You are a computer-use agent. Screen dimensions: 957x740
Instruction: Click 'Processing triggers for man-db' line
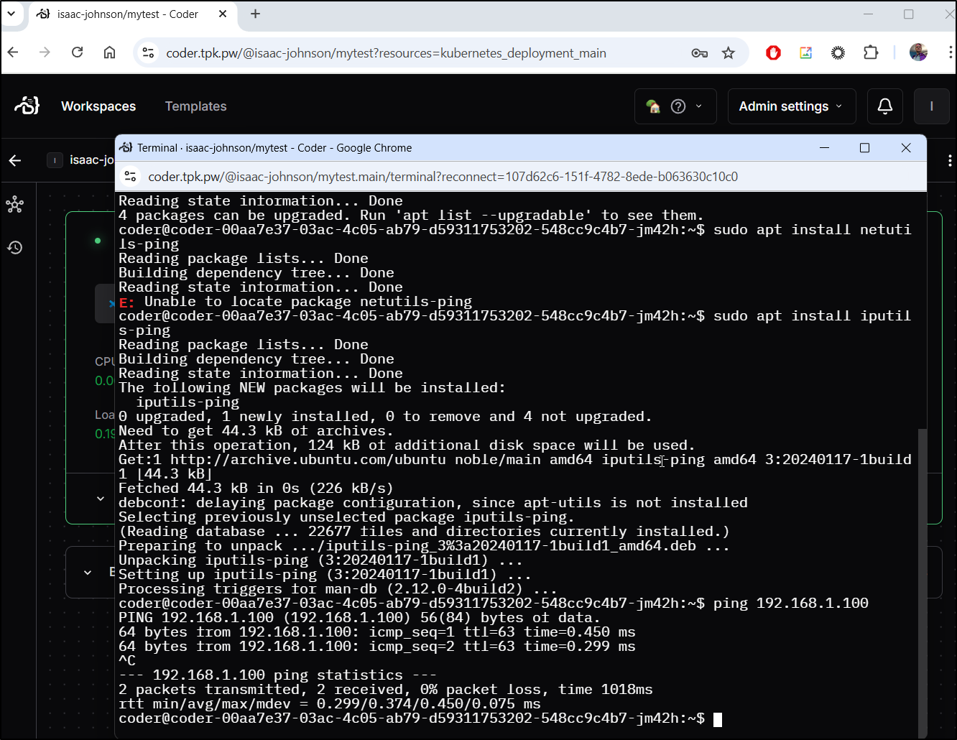pos(338,589)
